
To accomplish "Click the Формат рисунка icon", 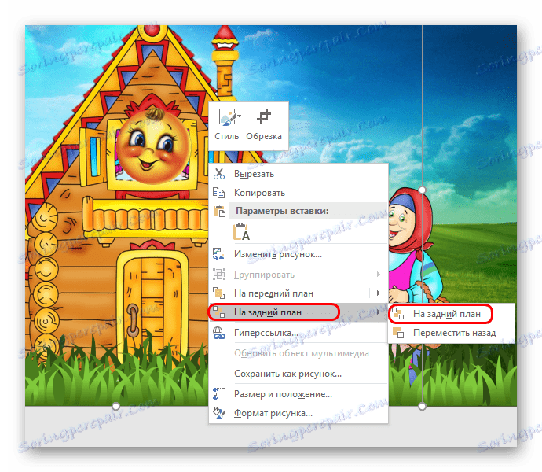I will (220, 413).
